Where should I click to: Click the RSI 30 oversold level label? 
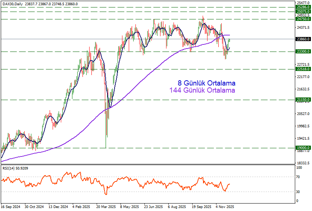pos(298,192)
